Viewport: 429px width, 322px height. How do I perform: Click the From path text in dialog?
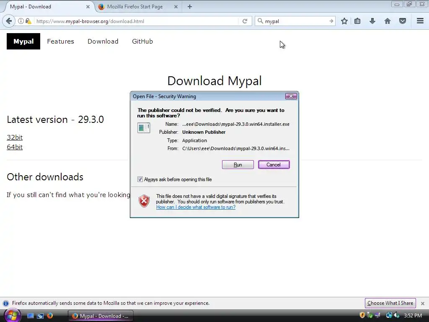click(236, 148)
